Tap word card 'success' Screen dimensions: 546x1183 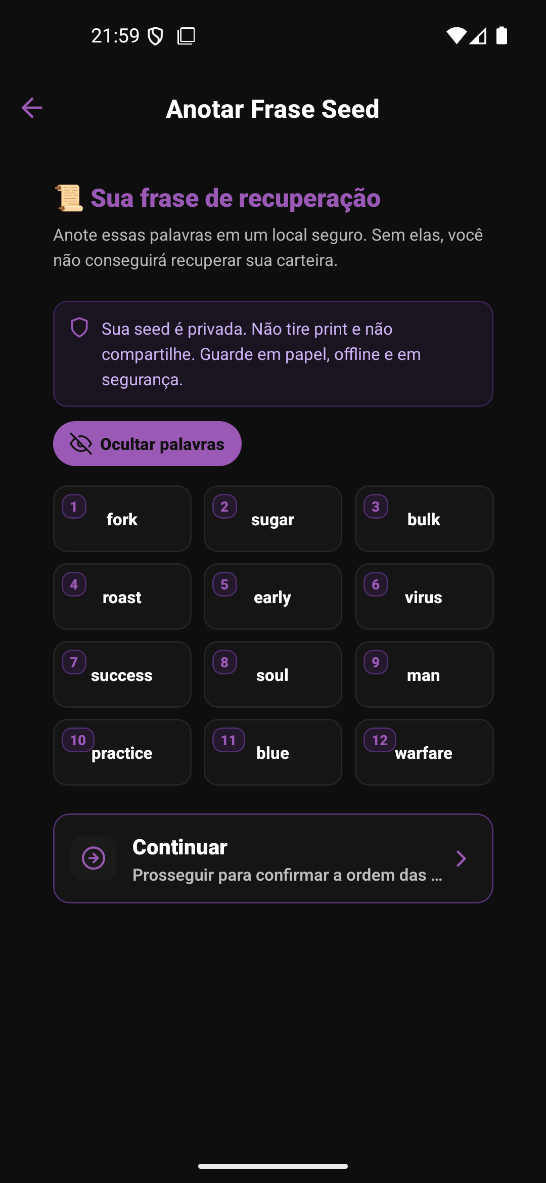click(122, 675)
